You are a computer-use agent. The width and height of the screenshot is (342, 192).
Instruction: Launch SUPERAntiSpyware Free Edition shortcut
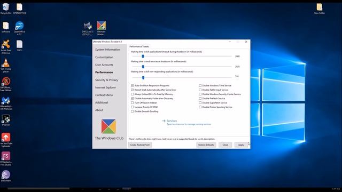click(x=6, y=84)
